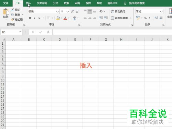The height and width of the screenshot is (129, 172).
Task: Click the cell borders icon
Action: pyautogui.click(x=49, y=18)
